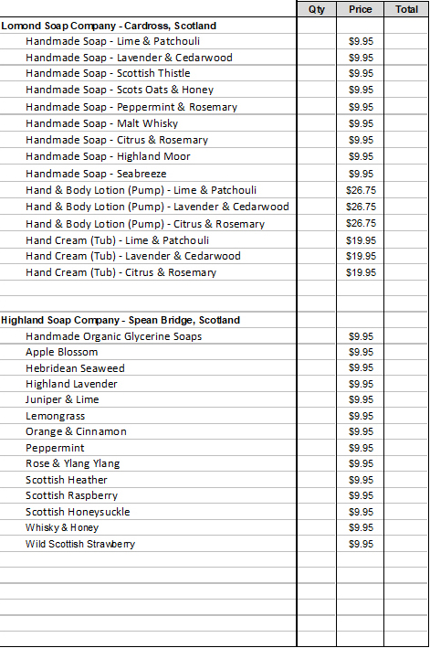Select the Whisky & Honey item cell

[148, 527]
